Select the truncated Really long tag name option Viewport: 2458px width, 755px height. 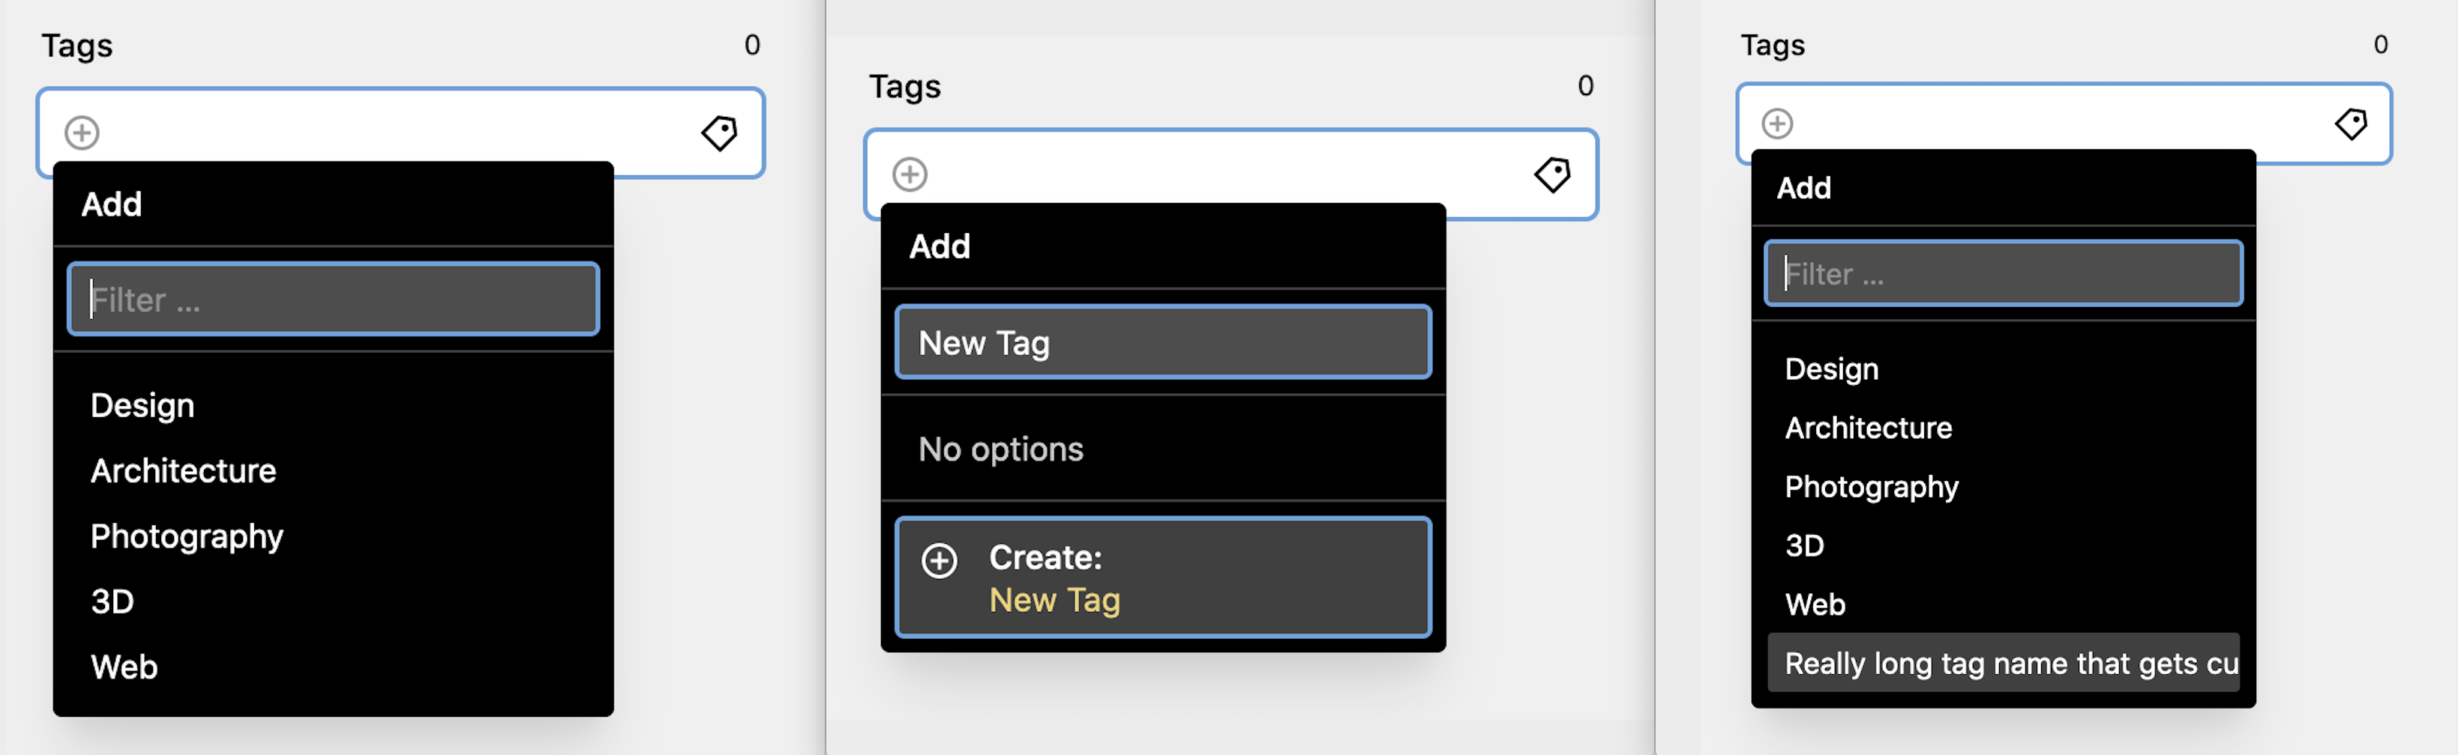(2004, 664)
